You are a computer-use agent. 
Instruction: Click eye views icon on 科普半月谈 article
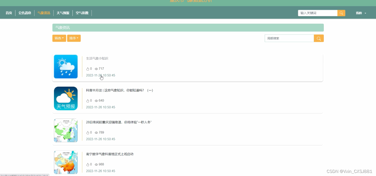[x=96, y=101]
